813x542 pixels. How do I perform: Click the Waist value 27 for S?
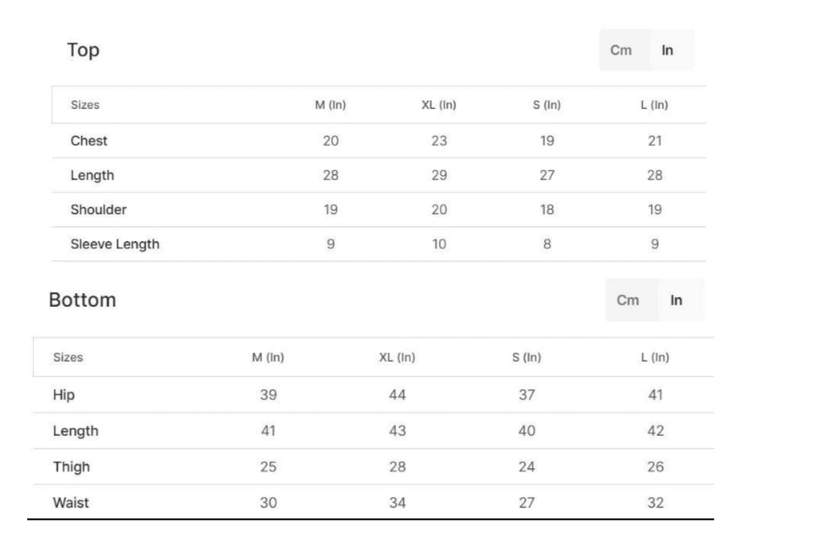(x=526, y=502)
